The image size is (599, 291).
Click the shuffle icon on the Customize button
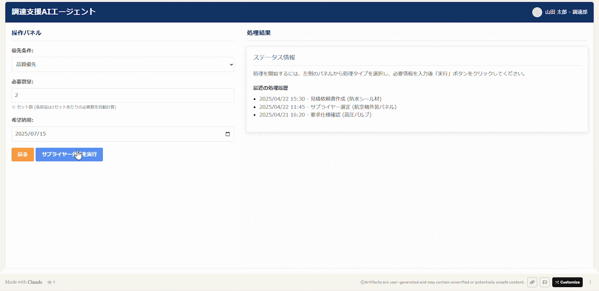pos(556,282)
